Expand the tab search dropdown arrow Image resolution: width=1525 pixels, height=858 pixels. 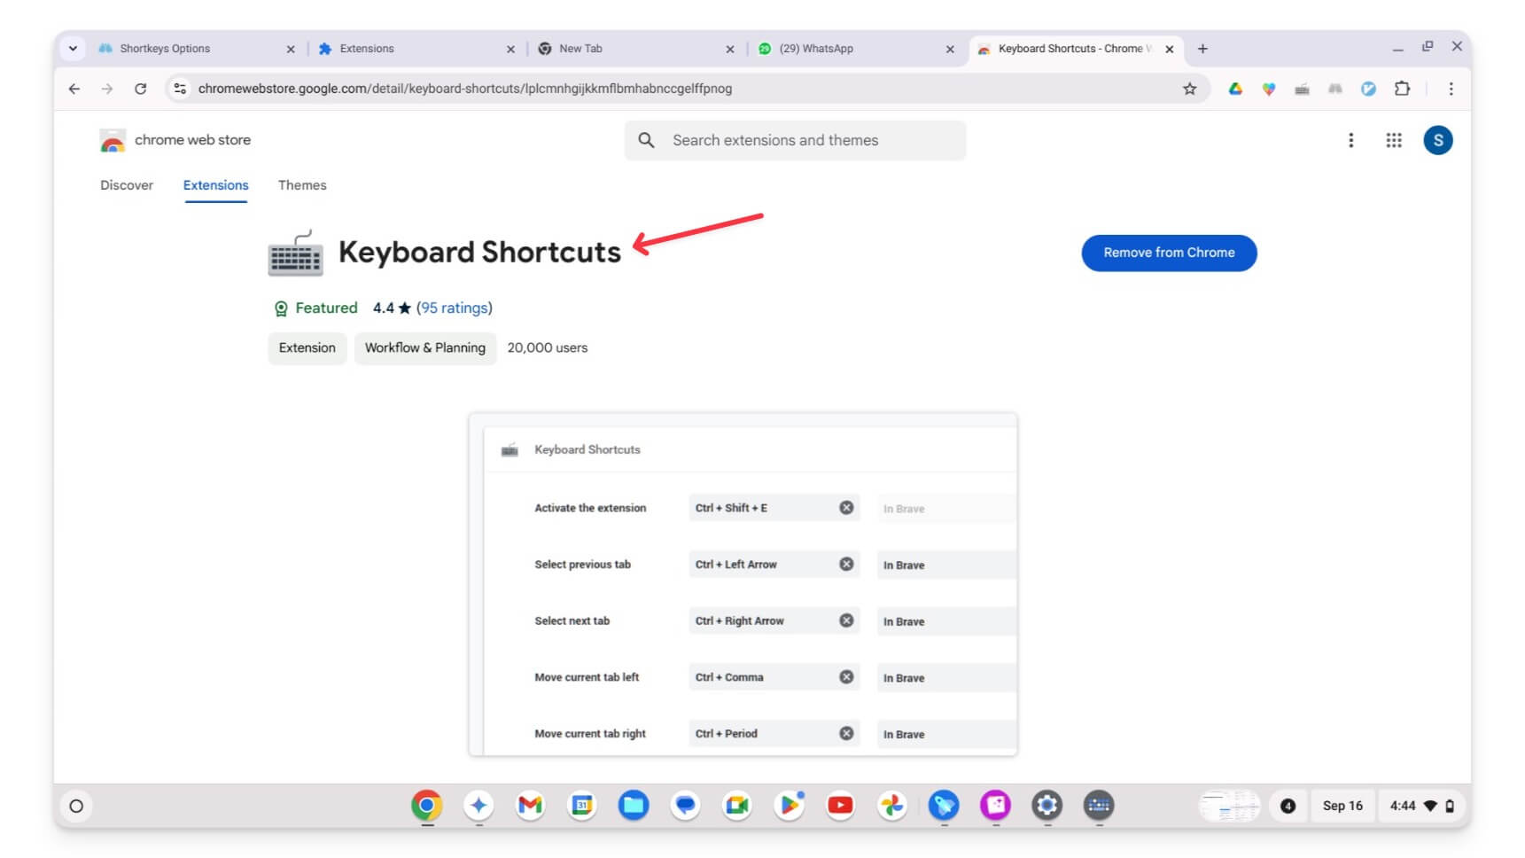(x=73, y=49)
